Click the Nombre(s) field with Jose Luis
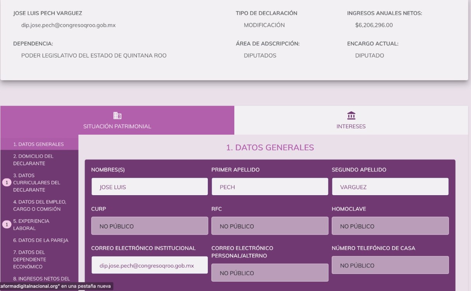 [x=150, y=187]
